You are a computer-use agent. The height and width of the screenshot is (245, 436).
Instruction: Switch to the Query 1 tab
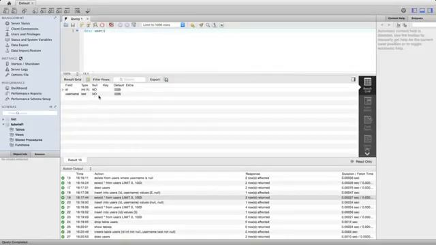tap(76, 18)
